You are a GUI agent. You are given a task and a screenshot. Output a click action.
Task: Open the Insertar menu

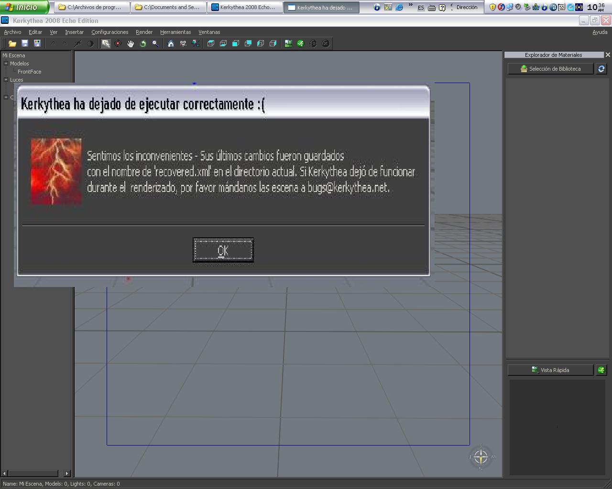click(74, 32)
